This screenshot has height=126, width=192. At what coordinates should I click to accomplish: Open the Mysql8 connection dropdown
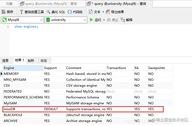[41, 20]
